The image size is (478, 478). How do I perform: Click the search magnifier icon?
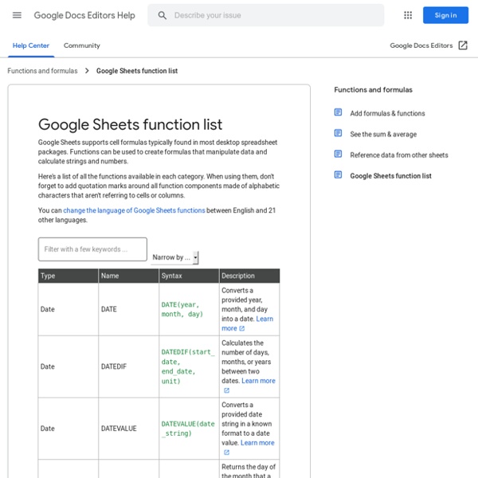[162, 15]
